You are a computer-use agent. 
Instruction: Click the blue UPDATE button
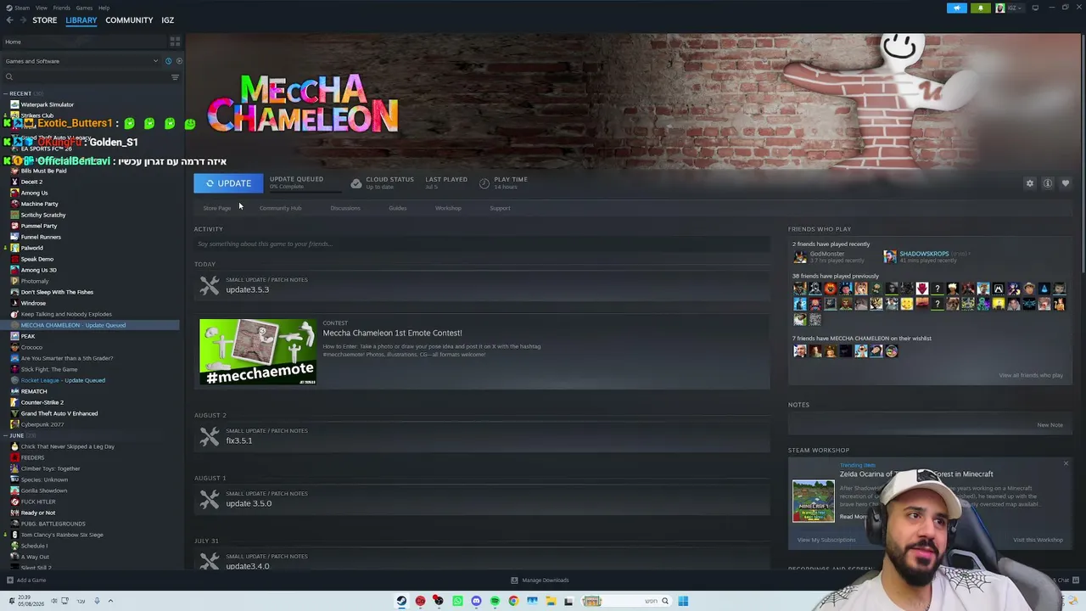pyautogui.click(x=228, y=183)
